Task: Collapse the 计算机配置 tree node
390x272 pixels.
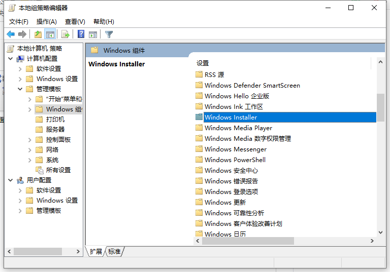Action: pyautogui.click(x=11, y=59)
